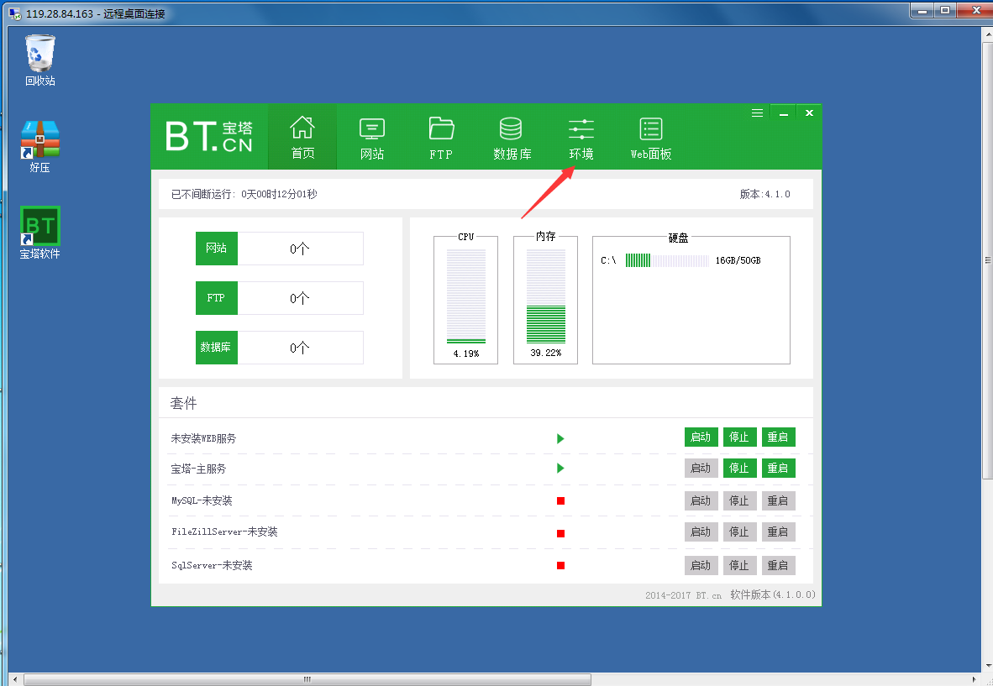Click the C:\ disk usage bar
The image size is (993, 686).
667,261
